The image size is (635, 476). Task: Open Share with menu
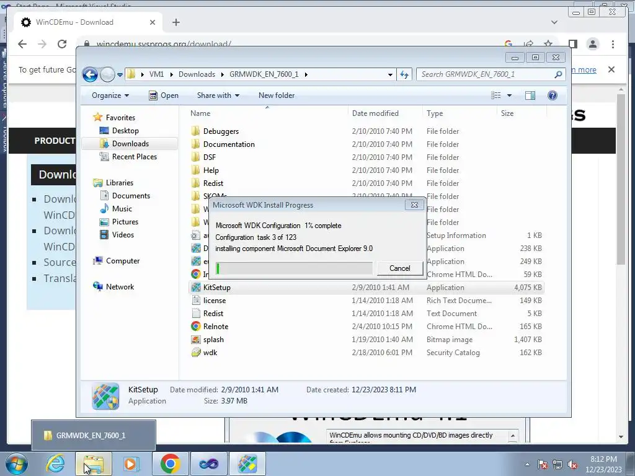218,95
